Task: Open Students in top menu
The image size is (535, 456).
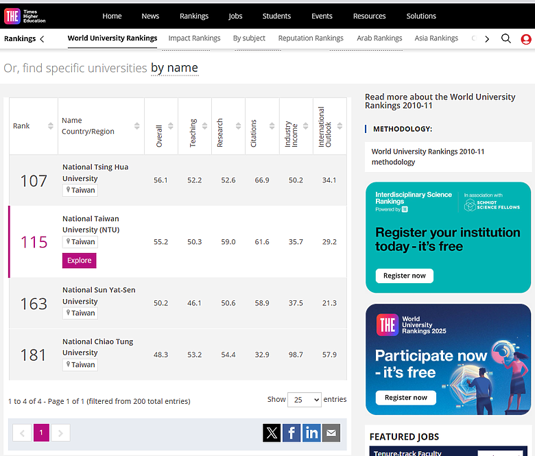Action: 276,16
